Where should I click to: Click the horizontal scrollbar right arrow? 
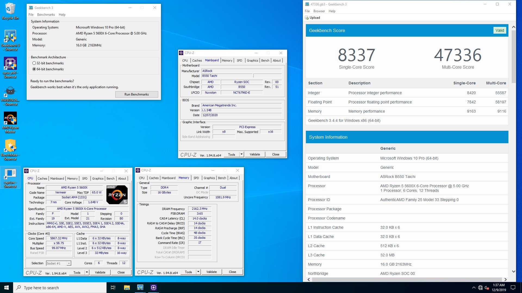click(505, 279)
